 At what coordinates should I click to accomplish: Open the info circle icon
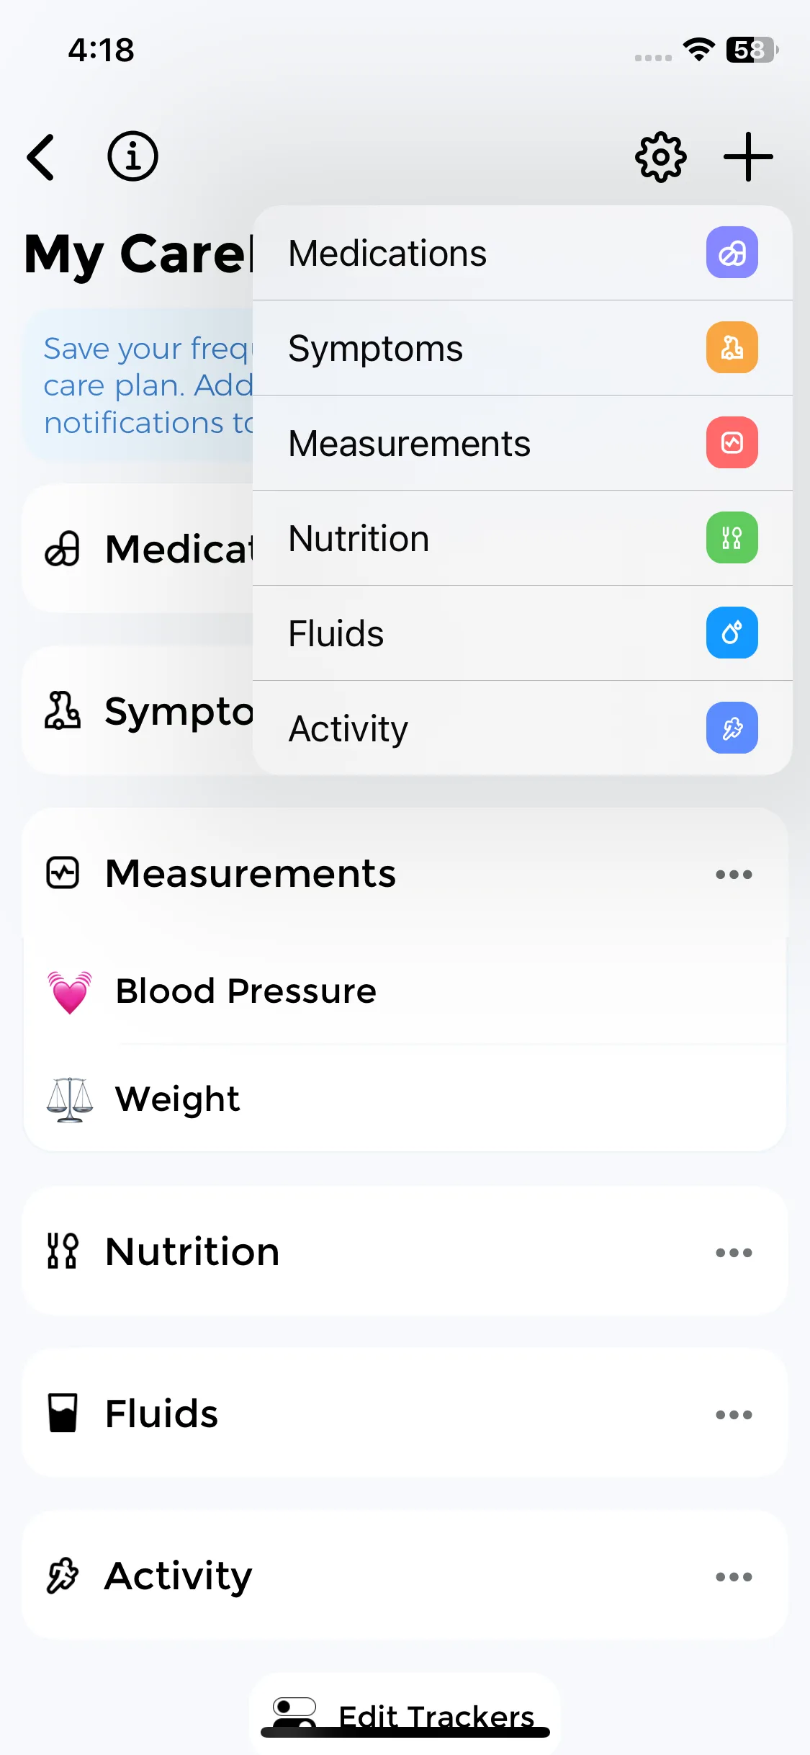(132, 156)
